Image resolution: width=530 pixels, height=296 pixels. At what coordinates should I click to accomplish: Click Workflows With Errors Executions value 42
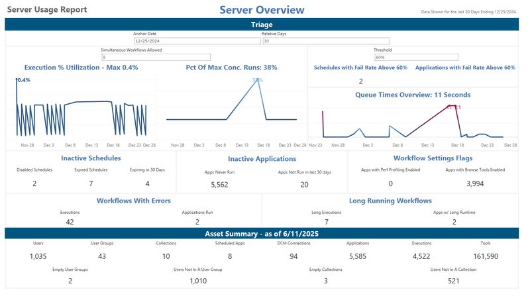(x=70, y=222)
